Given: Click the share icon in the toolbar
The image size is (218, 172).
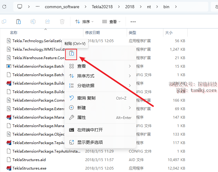Looking at the screenshot, I should pyautogui.click(x=48, y=22).
